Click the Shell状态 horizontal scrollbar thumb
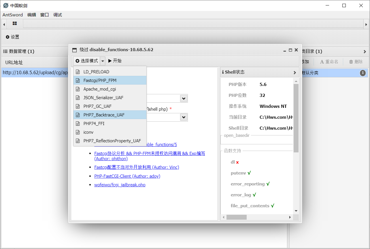370x249 pixels. coord(236,217)
